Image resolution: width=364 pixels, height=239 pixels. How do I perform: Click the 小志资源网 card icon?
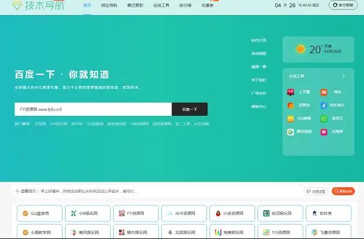[x=218, y=213]
